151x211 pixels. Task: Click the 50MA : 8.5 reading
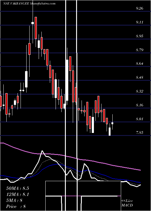click(18, 188)
